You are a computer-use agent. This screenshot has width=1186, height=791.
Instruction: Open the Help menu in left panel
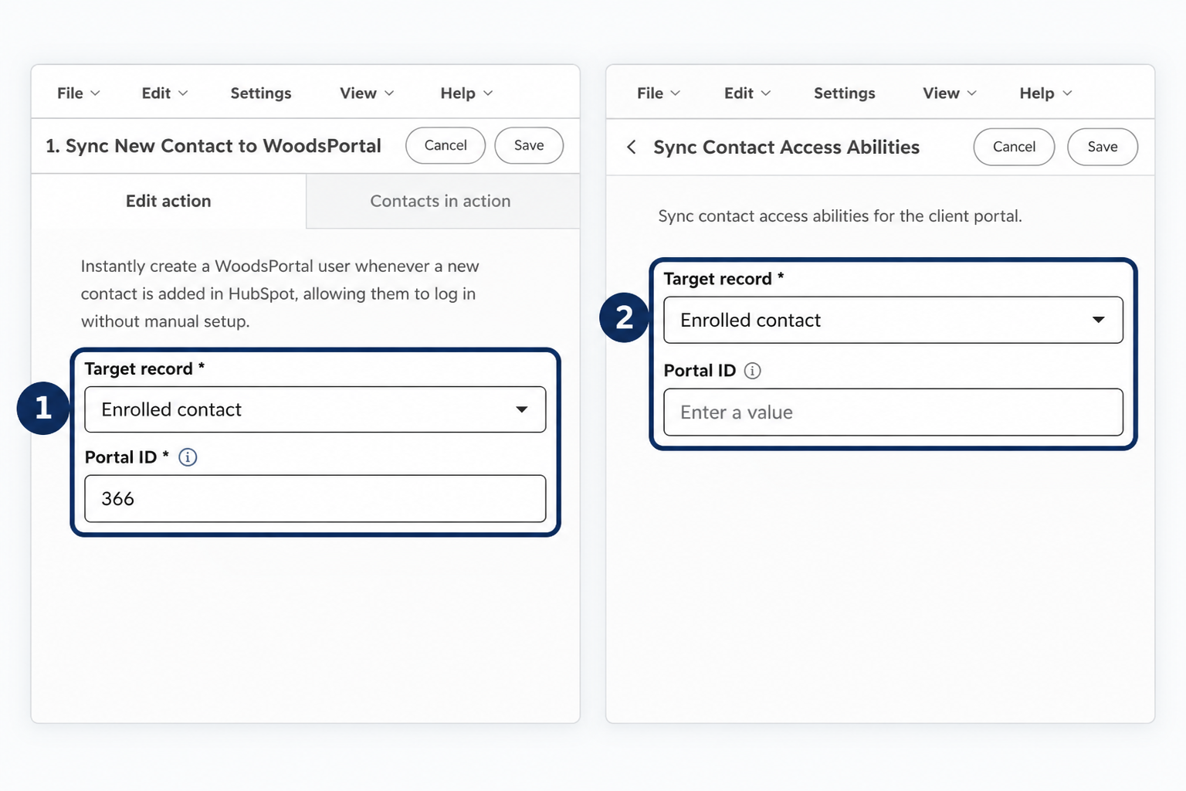(466, 93)
